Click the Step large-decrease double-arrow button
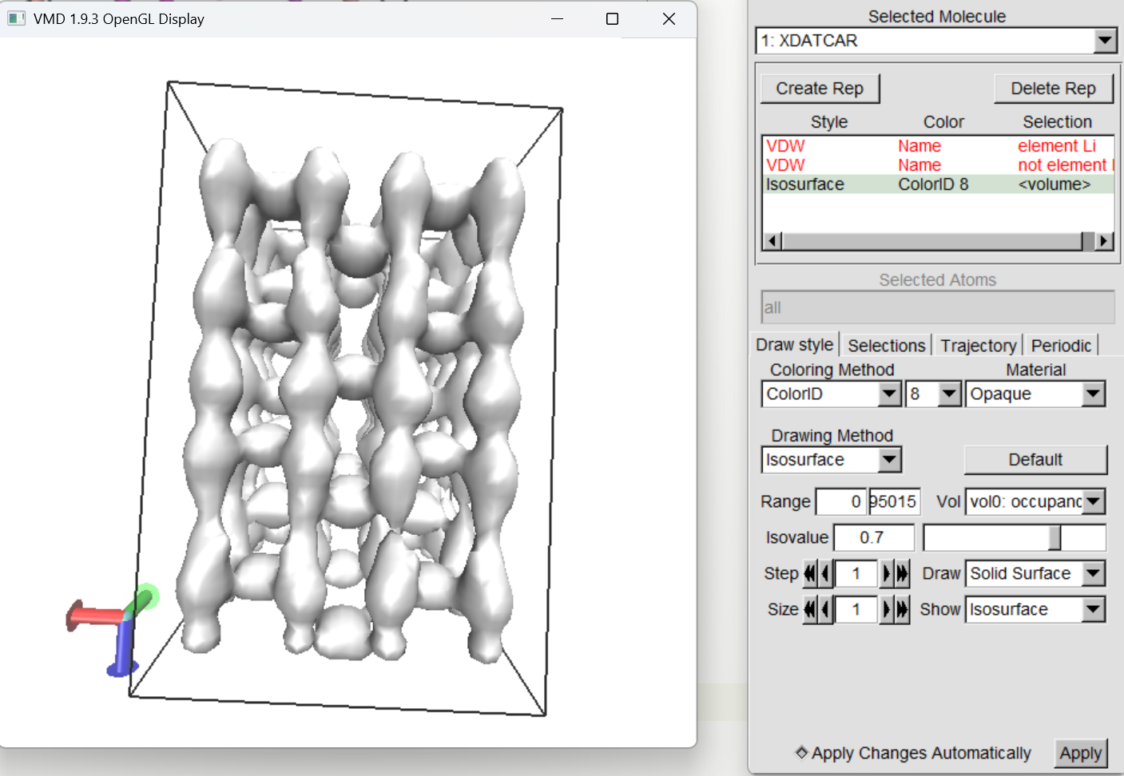The width and height of the screenshot is (1124, 776). tap(810, 573)
